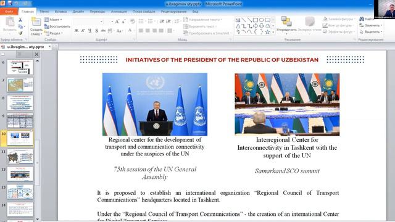395x222 pixels.
Task: Click Эффекты фигуры shape effects button
Action: (338, 31)
